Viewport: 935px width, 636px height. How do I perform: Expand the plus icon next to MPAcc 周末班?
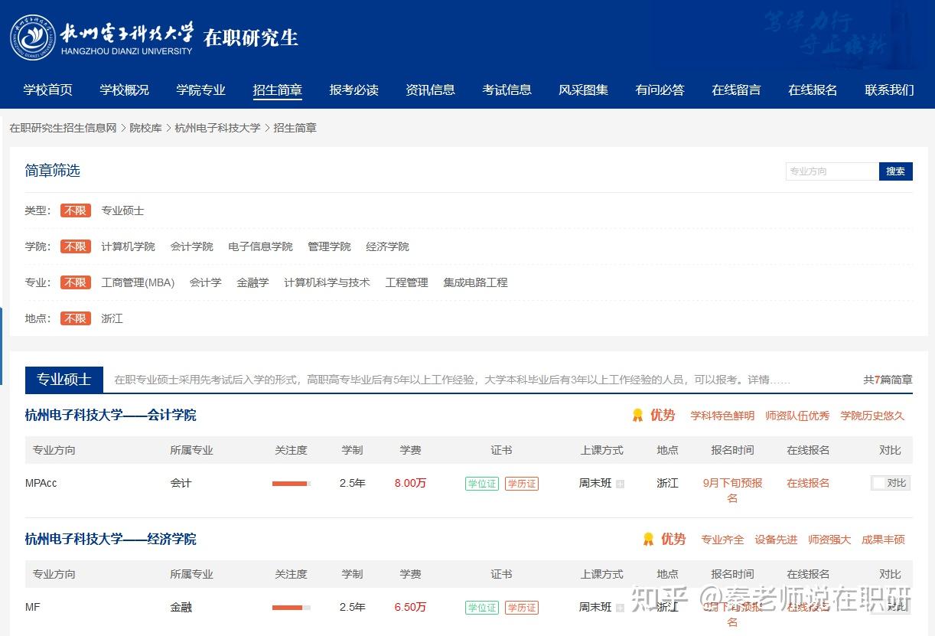tap(620, 484)
